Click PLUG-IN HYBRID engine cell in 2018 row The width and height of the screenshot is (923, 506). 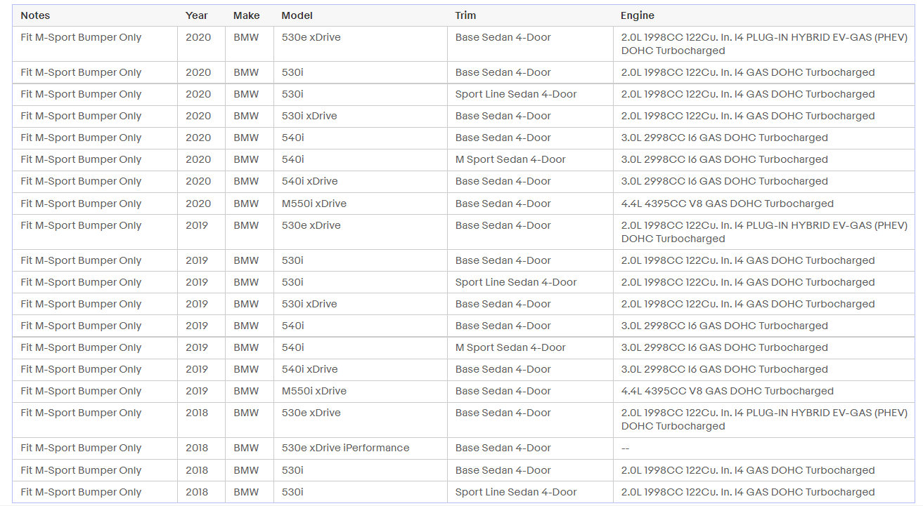[764, 419]
